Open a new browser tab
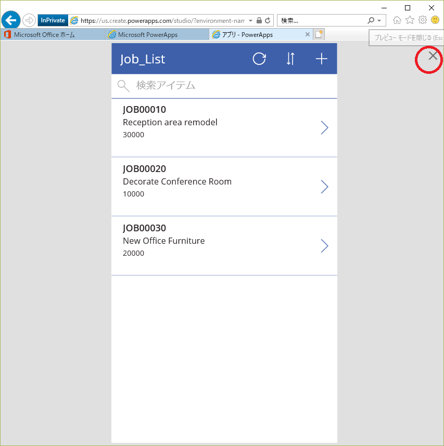The image size is (444, 446). point(319,35)
